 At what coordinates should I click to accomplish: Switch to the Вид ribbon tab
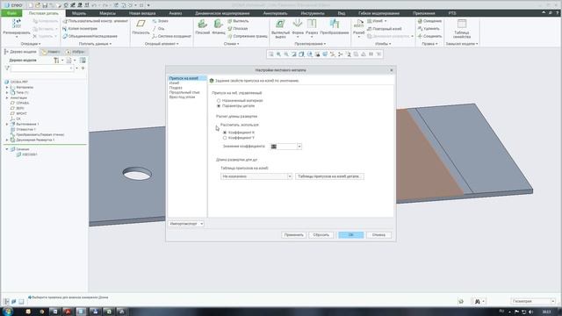tap(342, 13)
